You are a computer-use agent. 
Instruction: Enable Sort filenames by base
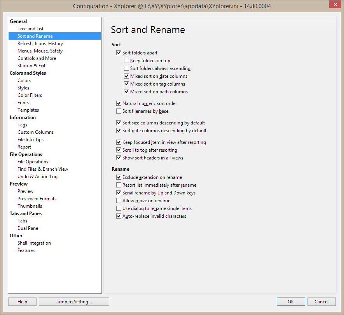(x=119, y=111)
